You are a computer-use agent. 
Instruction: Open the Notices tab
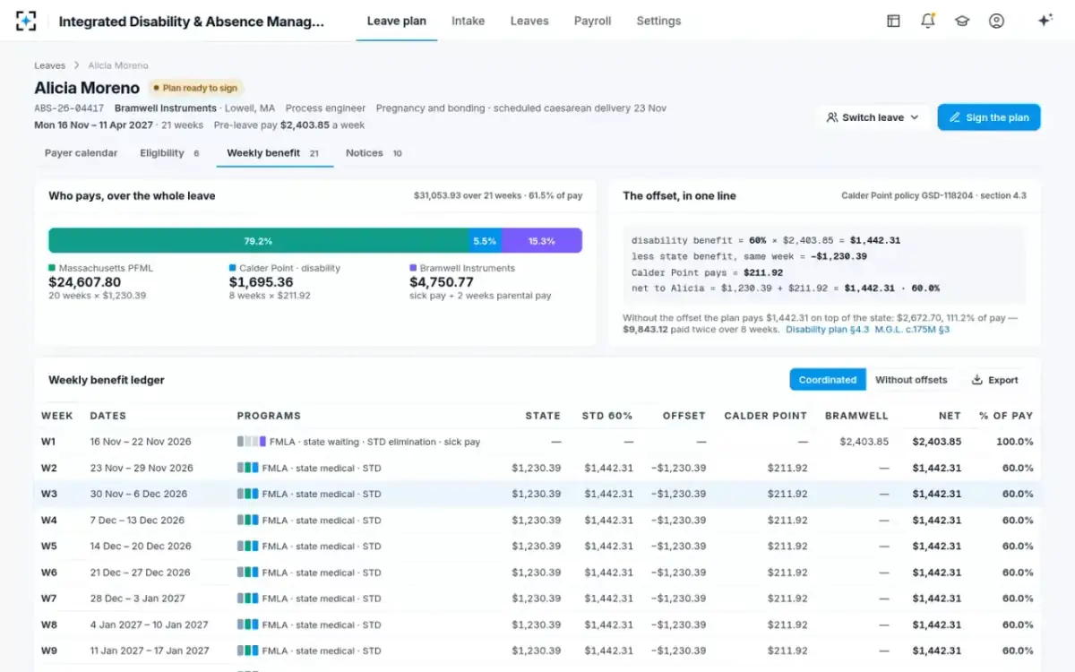pyautogui.click(x=374, y=153)
